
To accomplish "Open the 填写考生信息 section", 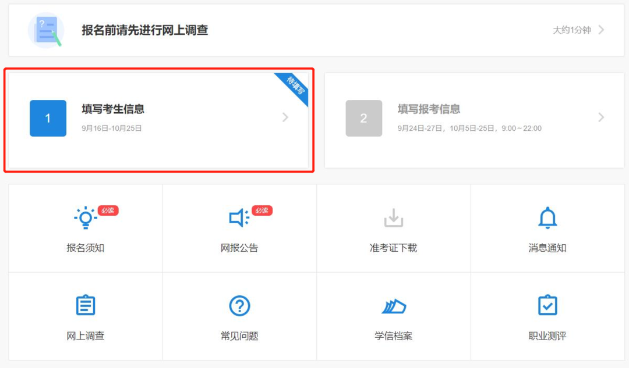I will pos(114,109).
